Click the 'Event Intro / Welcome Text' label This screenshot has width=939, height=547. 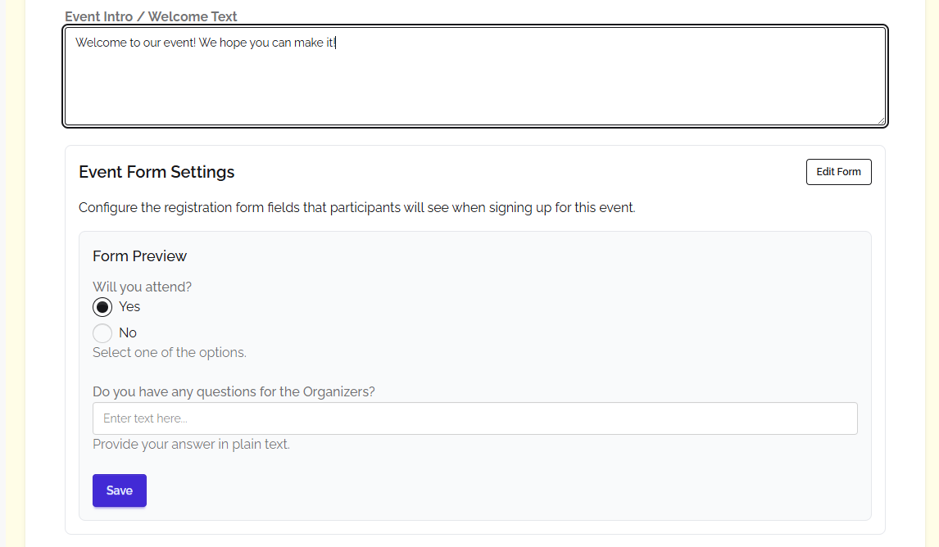151,16
